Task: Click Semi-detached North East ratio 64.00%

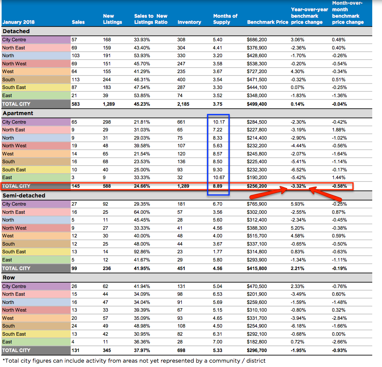Action: point(142,212)
